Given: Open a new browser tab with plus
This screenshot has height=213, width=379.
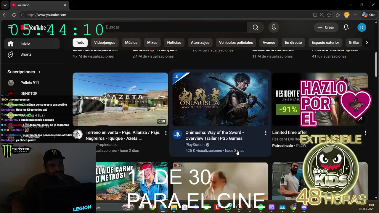Looking at the screenshot, I should 74,5.
